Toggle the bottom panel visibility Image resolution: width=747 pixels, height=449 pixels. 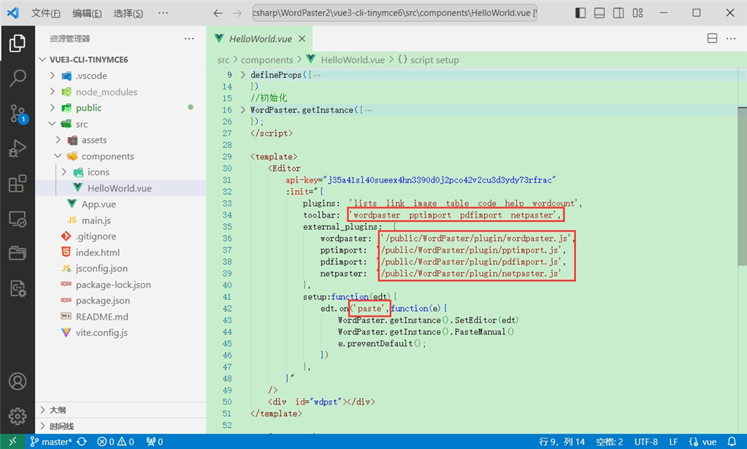[601, 12]
